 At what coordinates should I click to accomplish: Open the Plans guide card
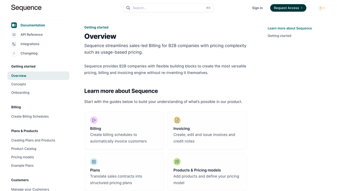pos(124,172)
